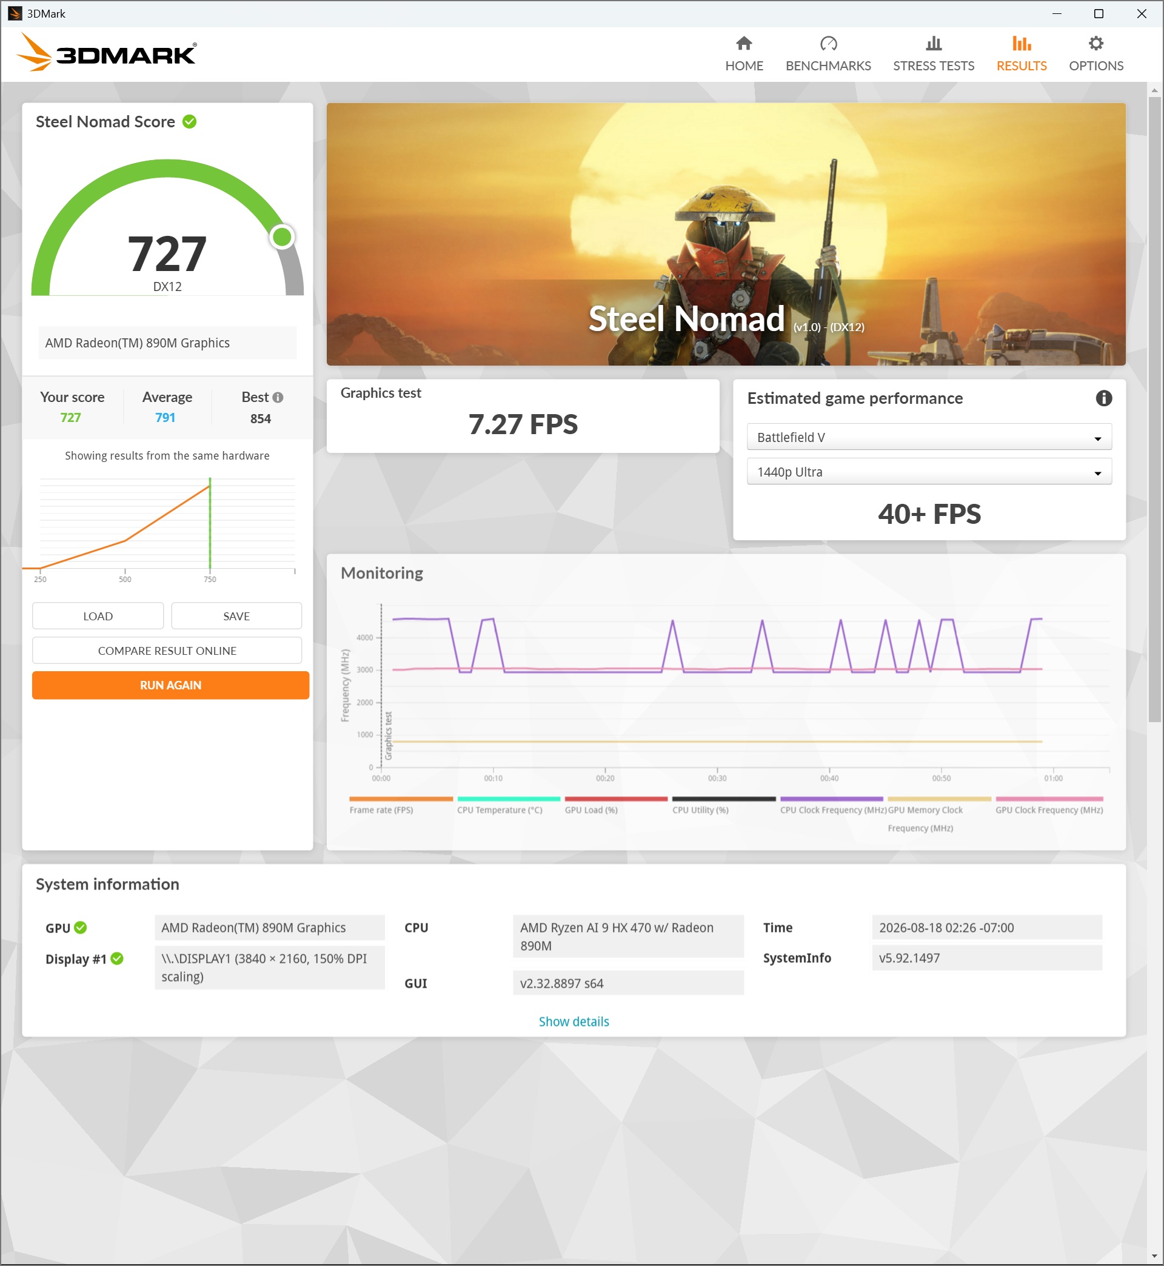Click the CPU value AMD Ryzen AI 9 HX 470
The image size is (1164, 1266).
[628, 936]
